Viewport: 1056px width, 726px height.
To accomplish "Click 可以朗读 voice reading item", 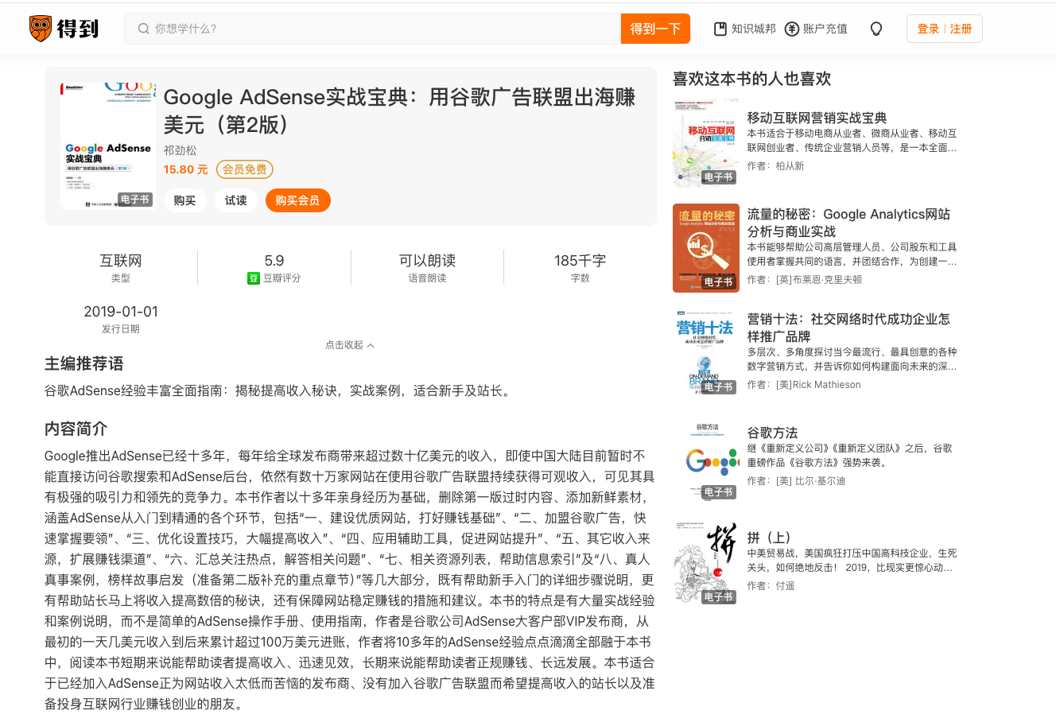I will [x=427, y=267].
